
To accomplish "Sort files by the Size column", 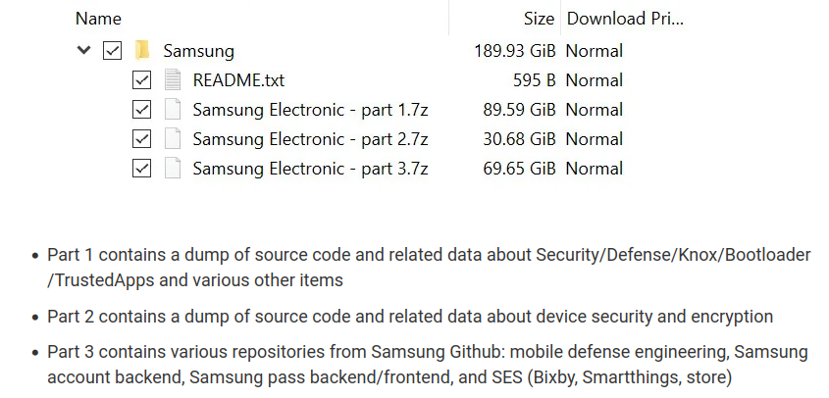I will coord(539,19).
